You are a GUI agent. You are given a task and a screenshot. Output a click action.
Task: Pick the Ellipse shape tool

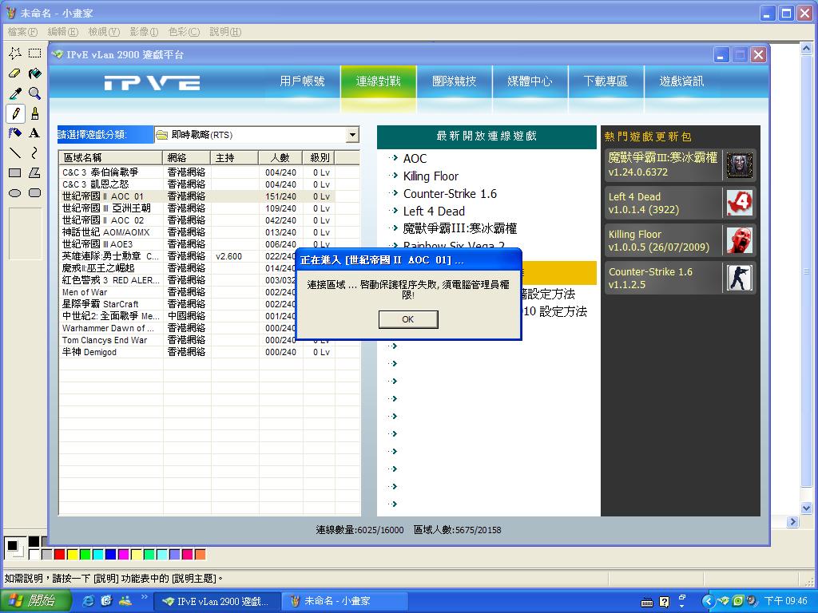(x=14, y=193)
